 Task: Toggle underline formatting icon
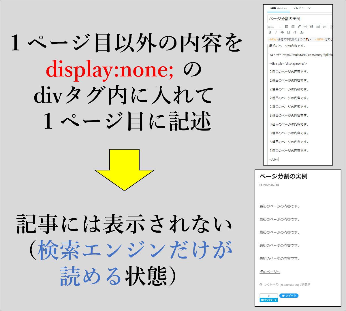point(289,32)
